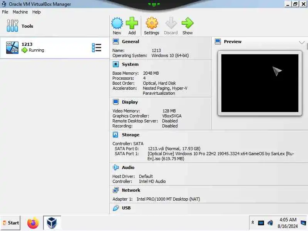Select the Tools wrench icon
Image resolution: width=308 pixels, height=231 pixels.
(x=12, y=26)
